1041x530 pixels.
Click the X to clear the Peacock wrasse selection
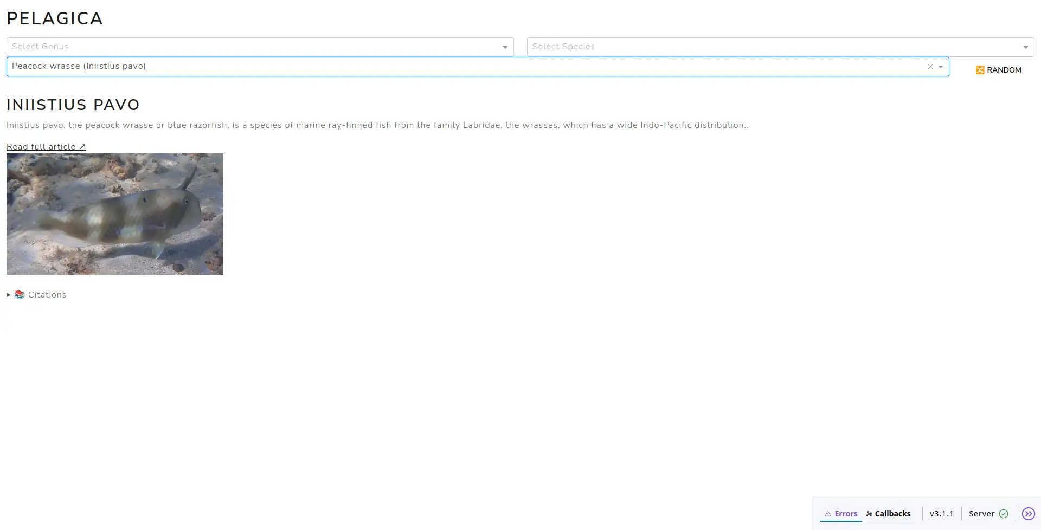[930, 66]
